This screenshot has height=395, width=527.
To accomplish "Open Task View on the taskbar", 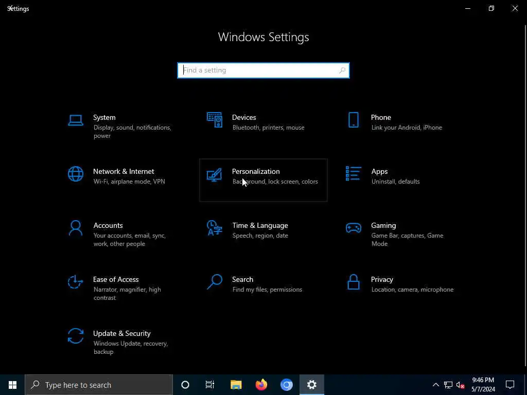I will tap(210, 385).
